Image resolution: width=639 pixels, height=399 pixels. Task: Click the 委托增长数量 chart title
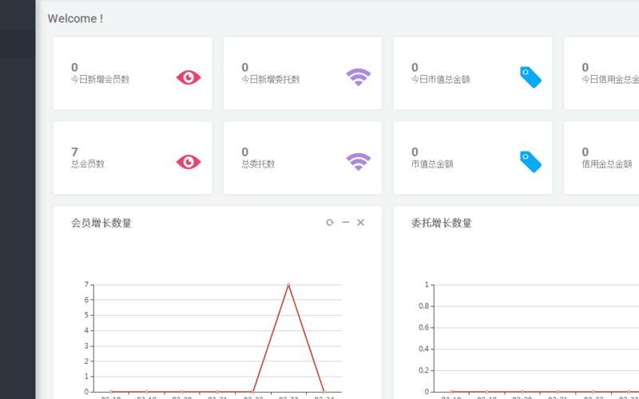click(442, 223)
